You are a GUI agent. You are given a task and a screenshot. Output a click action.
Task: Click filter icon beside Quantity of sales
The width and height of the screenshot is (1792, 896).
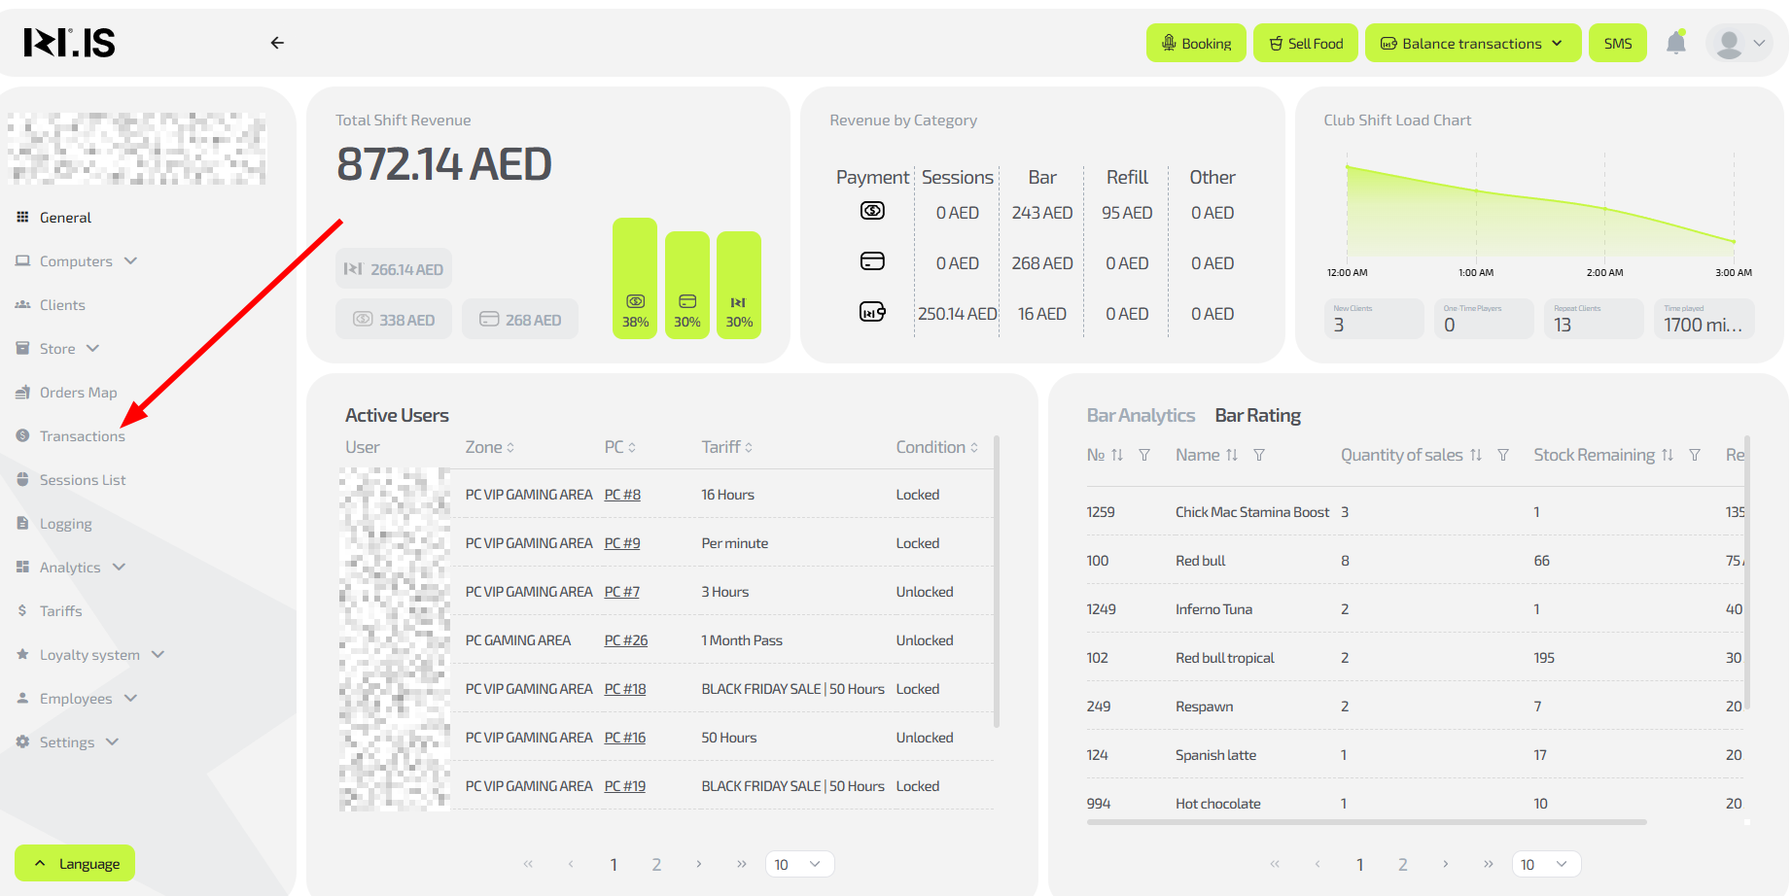1503,455
